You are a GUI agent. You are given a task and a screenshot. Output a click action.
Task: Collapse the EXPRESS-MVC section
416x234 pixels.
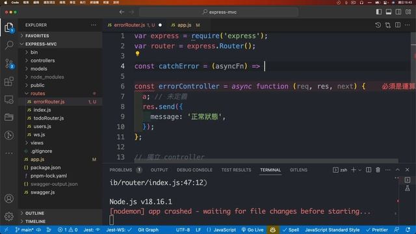[x=60, y=44]
